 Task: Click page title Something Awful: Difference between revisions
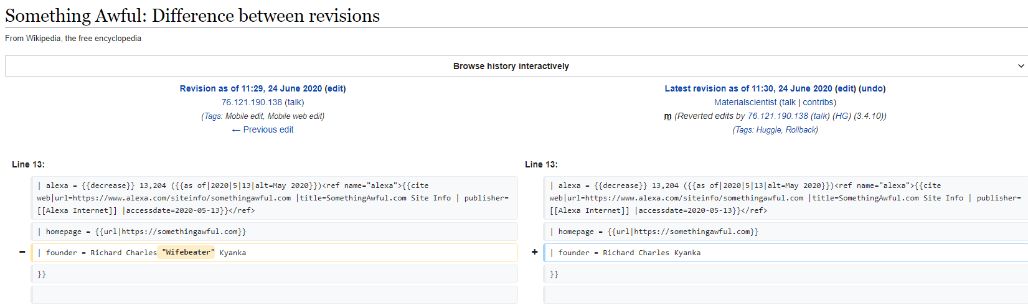(x=192, y=16)
